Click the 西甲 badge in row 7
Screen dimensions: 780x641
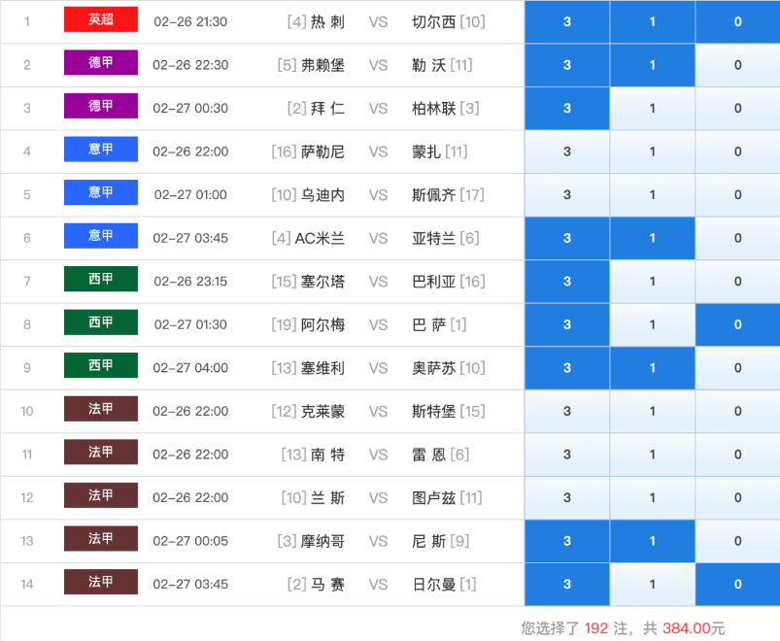point(101,279)
